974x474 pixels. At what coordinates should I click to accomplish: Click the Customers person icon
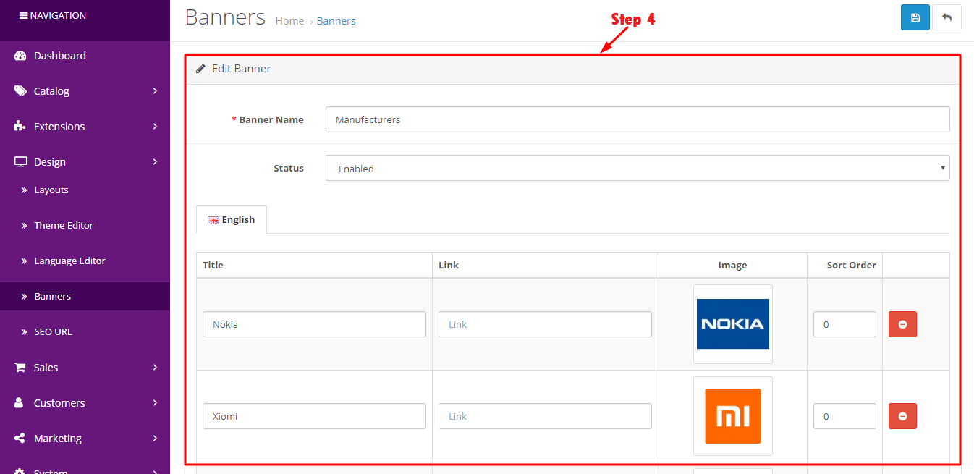pos(20,403)
